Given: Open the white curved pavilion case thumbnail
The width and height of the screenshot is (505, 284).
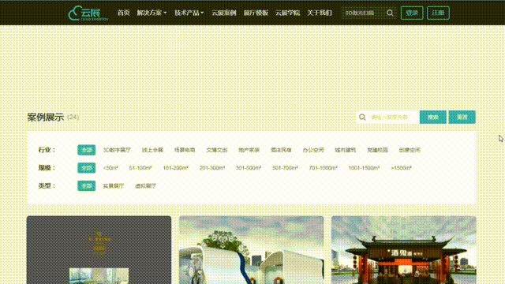Looking at the screenshot, I should pos(251,250).
